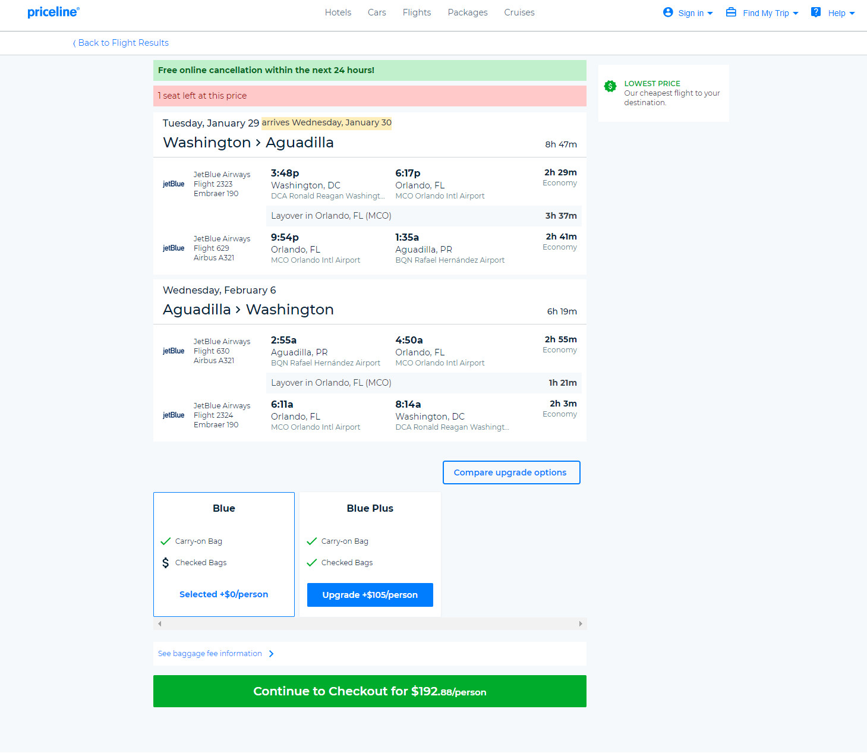
Task: Click the Washington > Aguadilla heading
Action: pos(248,143)
